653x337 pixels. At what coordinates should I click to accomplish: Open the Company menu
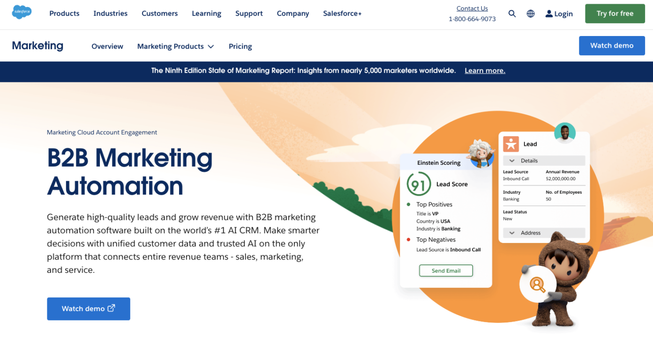[293, 14]
